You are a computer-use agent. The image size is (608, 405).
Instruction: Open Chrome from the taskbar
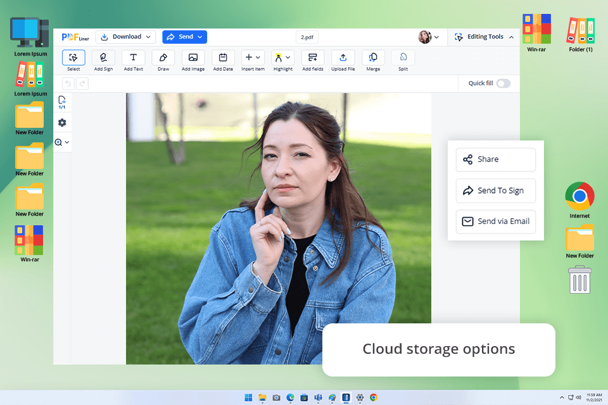pyautogui.click(x=374, y=397)
